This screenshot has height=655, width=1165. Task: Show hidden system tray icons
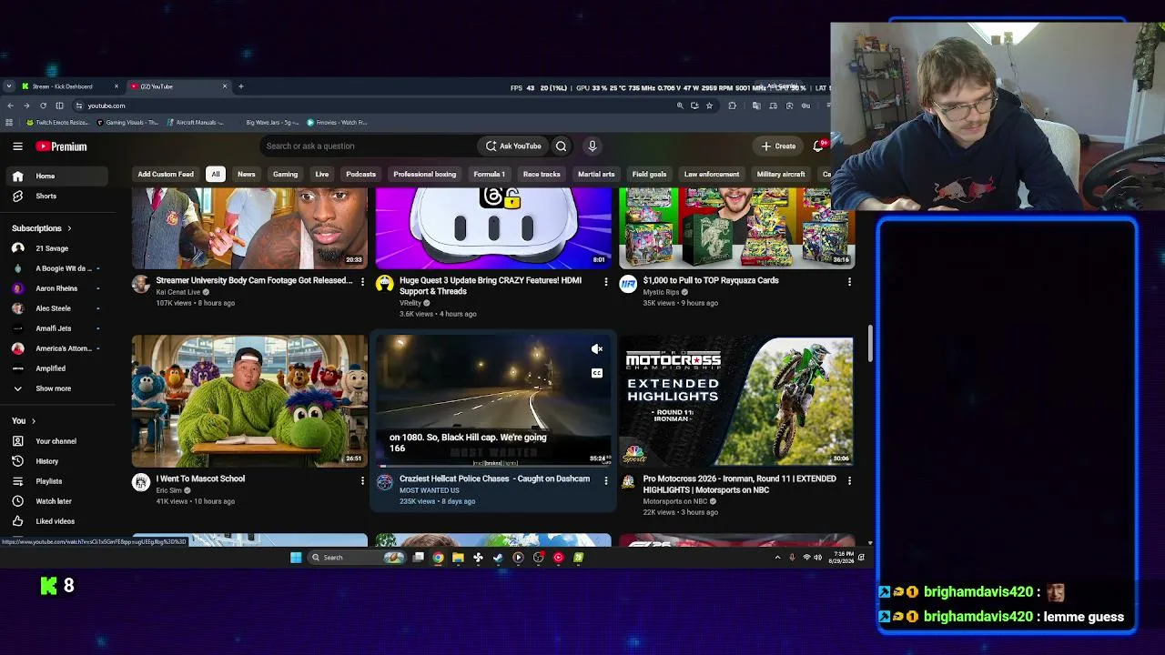click(777, 558)
